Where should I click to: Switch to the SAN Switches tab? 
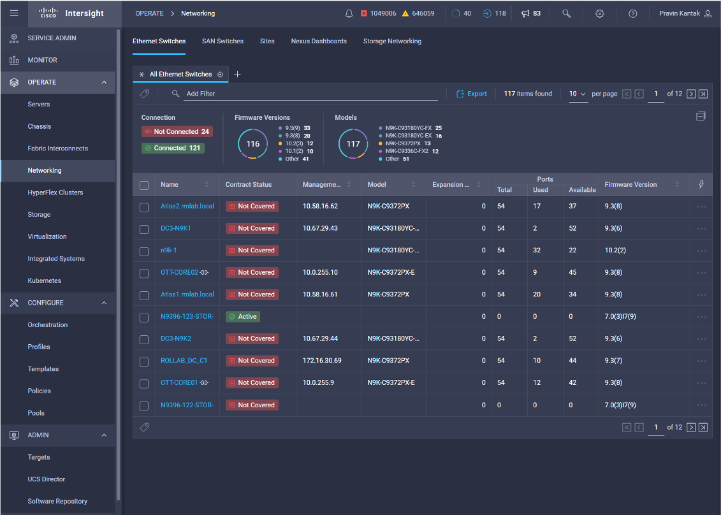[x=222, y=41]
